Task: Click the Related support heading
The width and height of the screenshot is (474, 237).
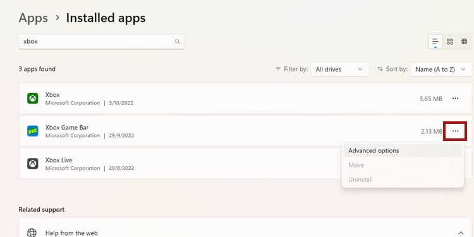Action: click(42, 209)
